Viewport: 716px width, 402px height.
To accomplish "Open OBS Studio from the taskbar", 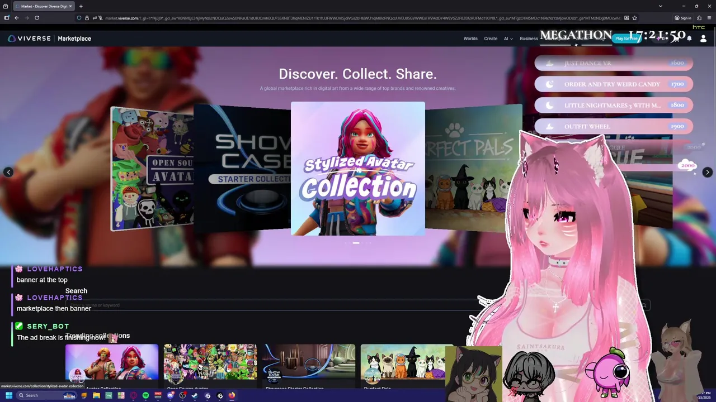I will [x=182, y=395].
